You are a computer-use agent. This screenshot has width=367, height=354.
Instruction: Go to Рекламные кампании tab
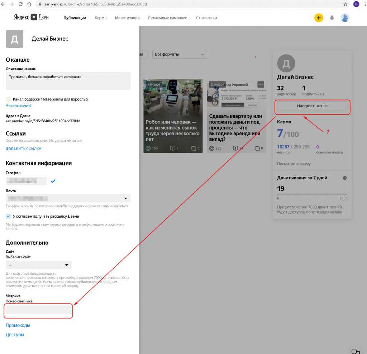click(168, 18)
